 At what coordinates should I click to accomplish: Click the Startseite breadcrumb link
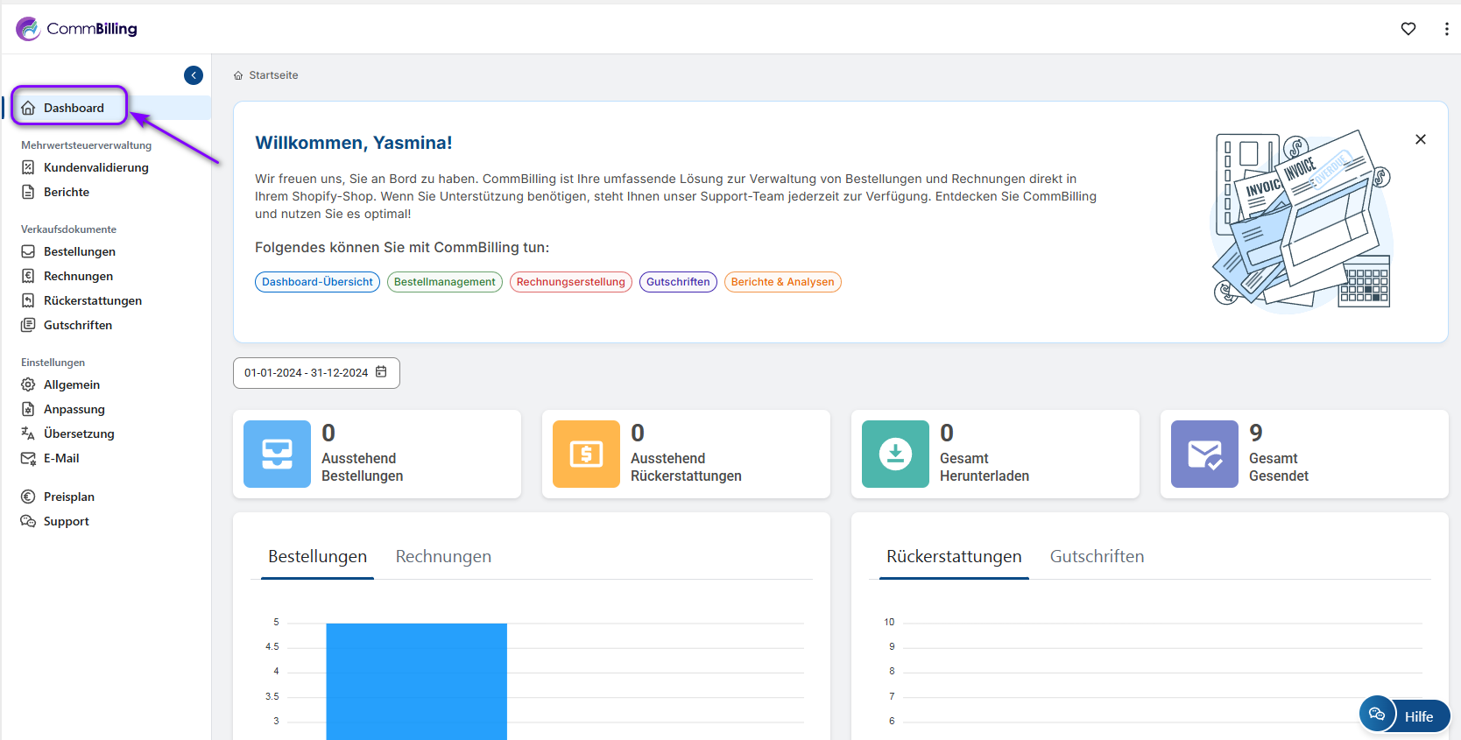click(273, 75)
